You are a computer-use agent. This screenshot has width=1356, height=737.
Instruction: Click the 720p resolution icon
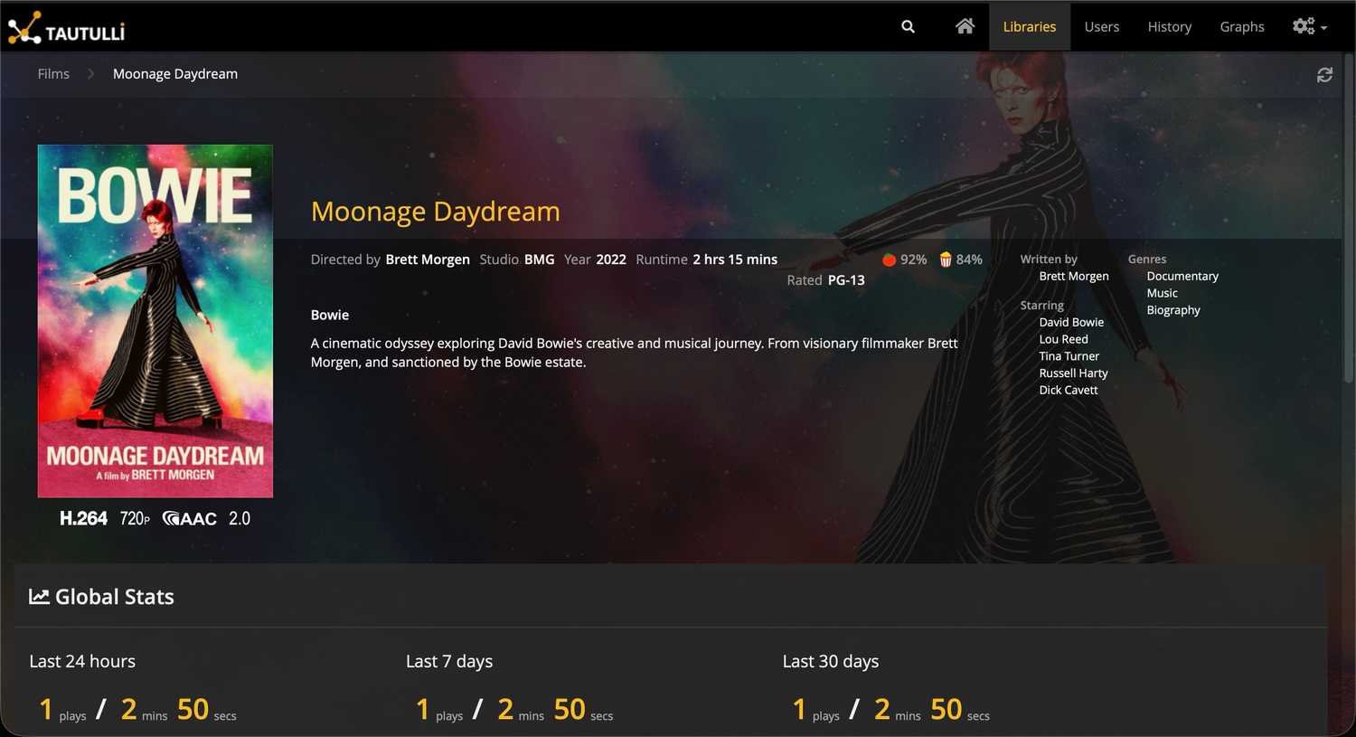coord(135,519)
